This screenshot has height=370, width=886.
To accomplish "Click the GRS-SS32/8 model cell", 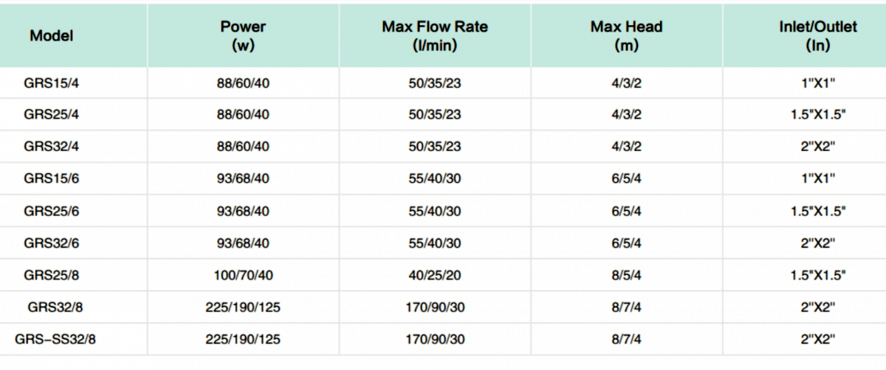I will [55, 339].
